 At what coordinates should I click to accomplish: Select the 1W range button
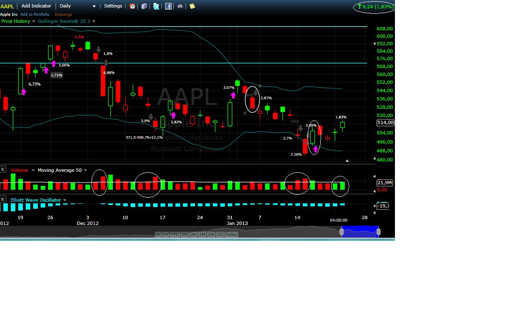tap(211, 234)
